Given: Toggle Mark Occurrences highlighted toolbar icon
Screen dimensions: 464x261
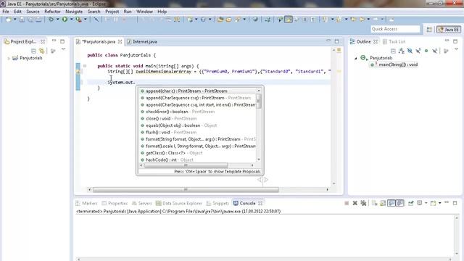Looking at the screenshot, I should [x=289, y=20].
